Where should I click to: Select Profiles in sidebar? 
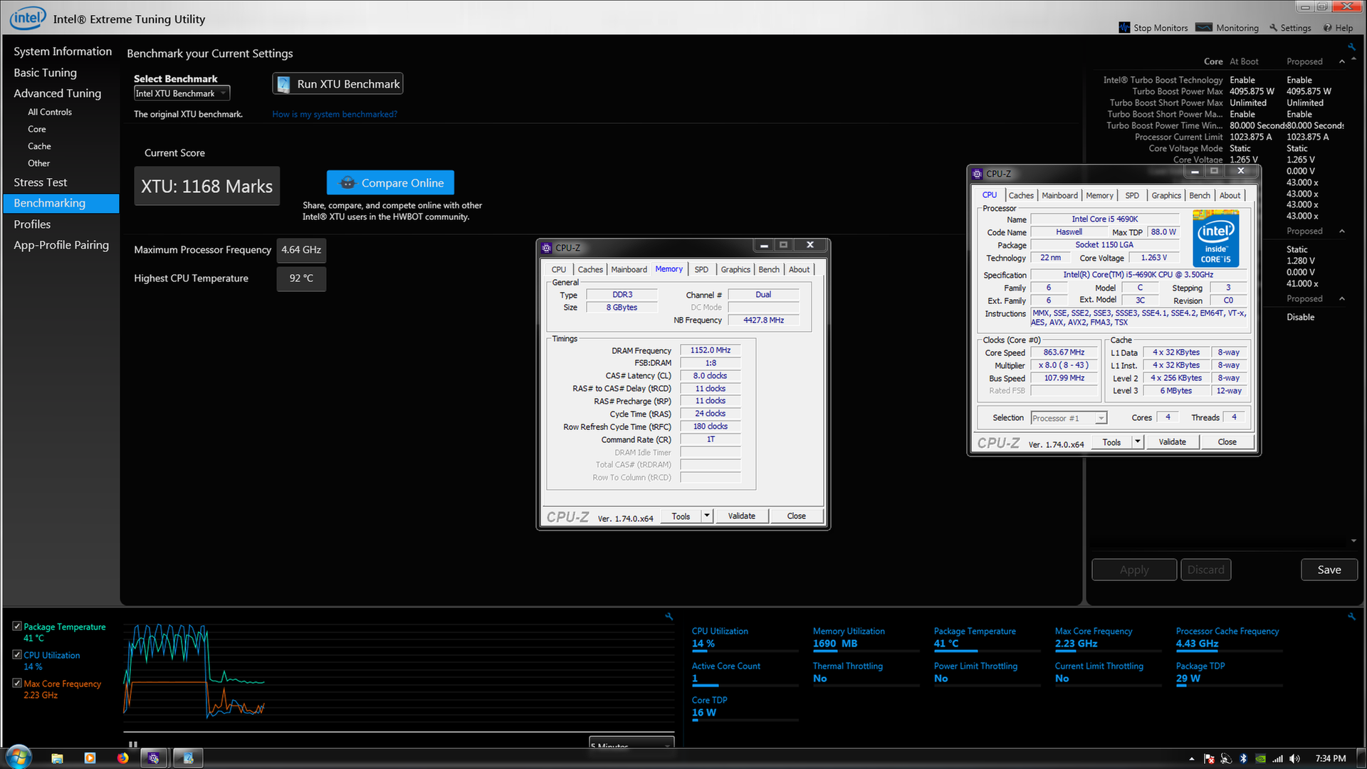pyautogui.click(x=32, y=224)
